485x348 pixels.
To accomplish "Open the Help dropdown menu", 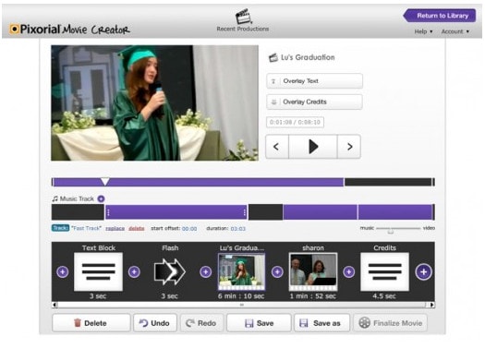I will coord(423,31).
